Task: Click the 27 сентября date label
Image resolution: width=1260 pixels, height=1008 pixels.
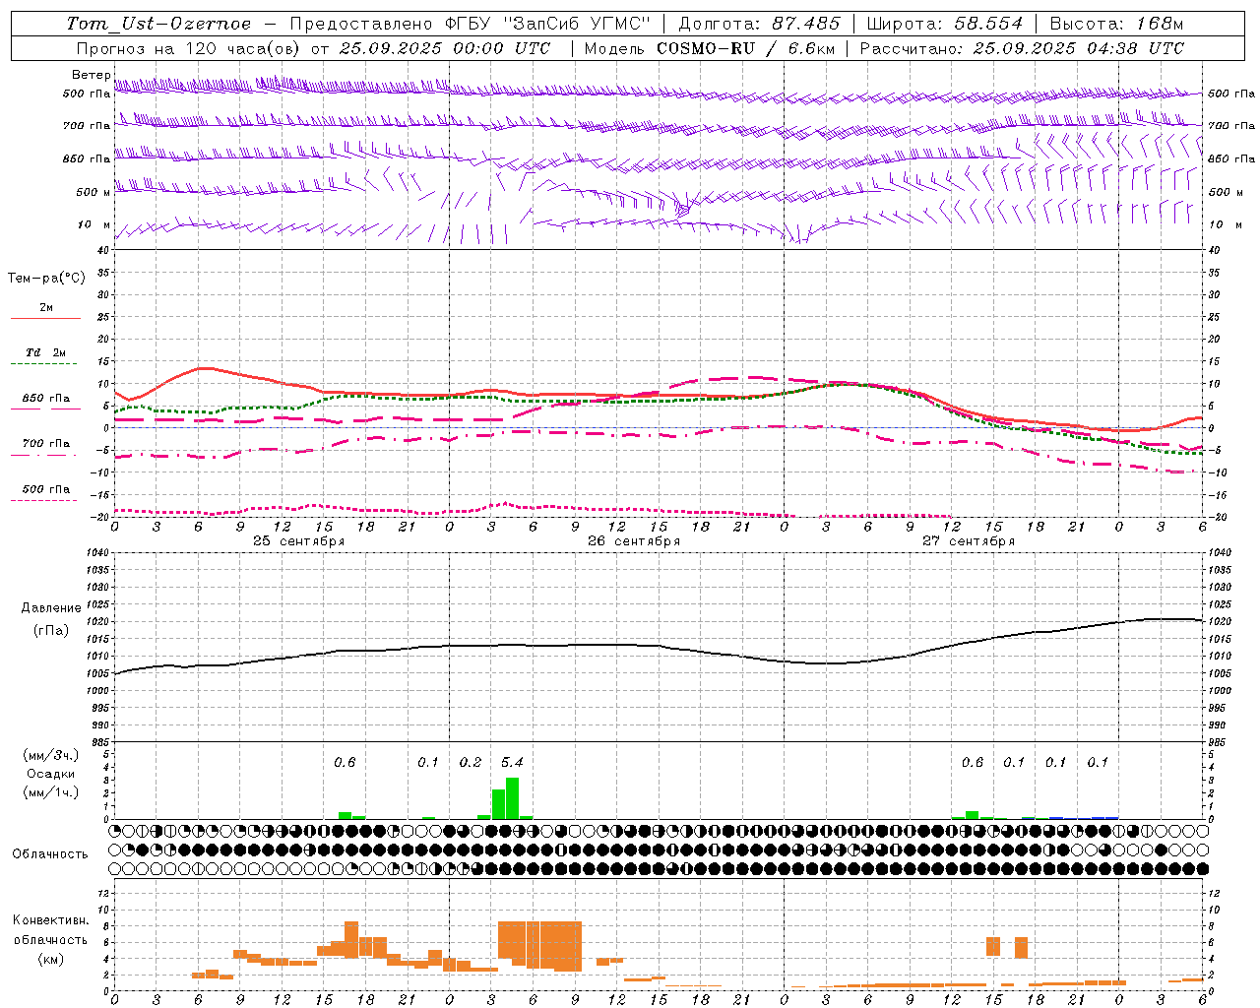Action: click(x=968, y=541)
